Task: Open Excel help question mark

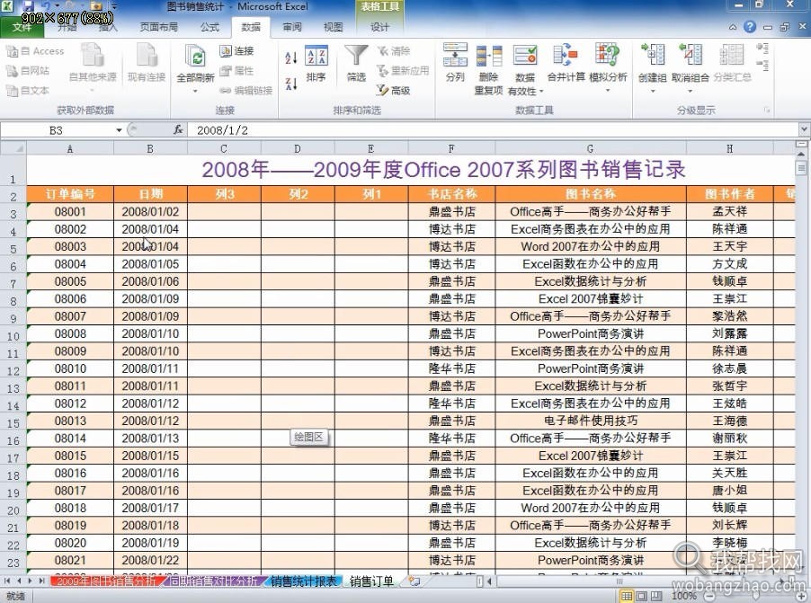Action: [x=750, y=27]
